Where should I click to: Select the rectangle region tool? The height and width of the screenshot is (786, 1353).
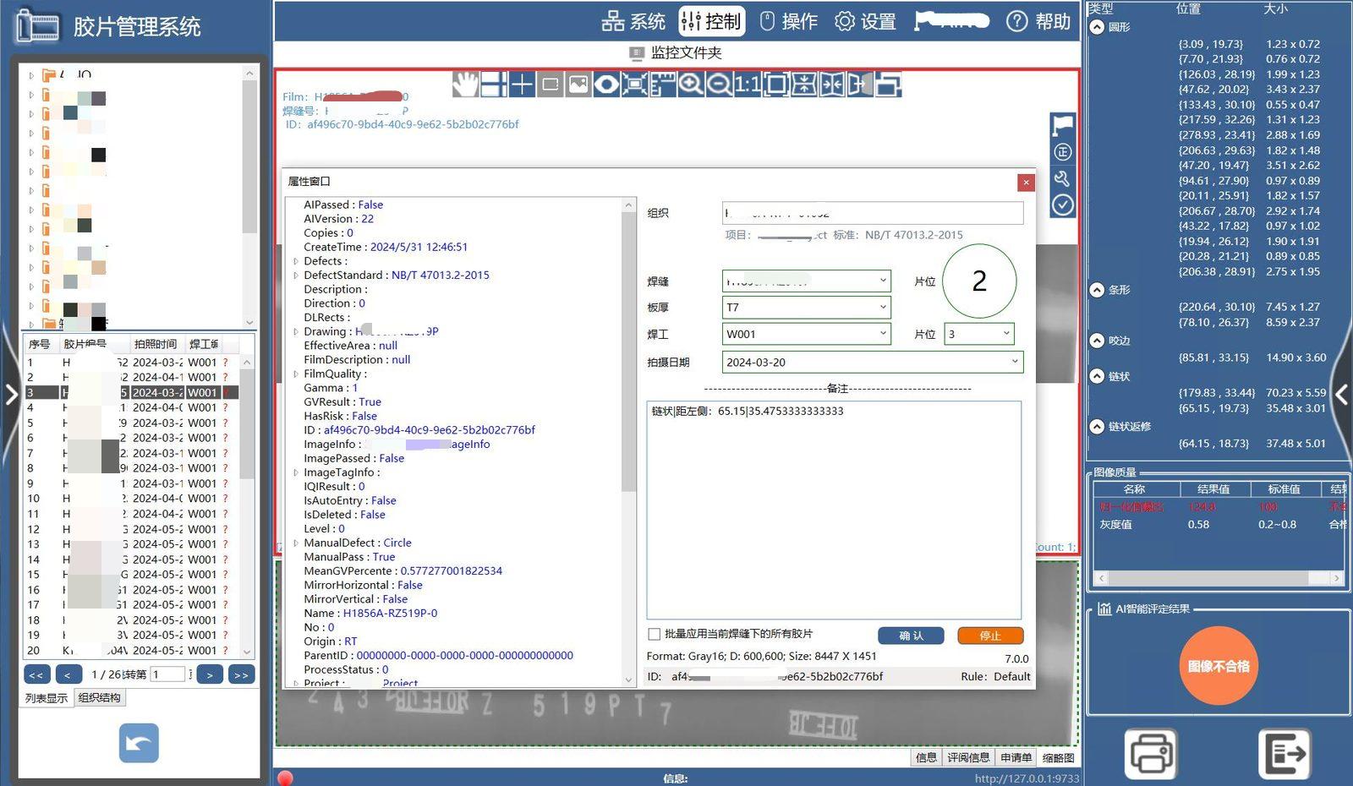pos(551,85)
